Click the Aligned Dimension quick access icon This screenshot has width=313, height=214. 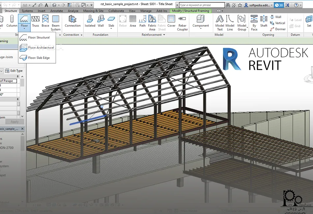(x=35, y=5)
